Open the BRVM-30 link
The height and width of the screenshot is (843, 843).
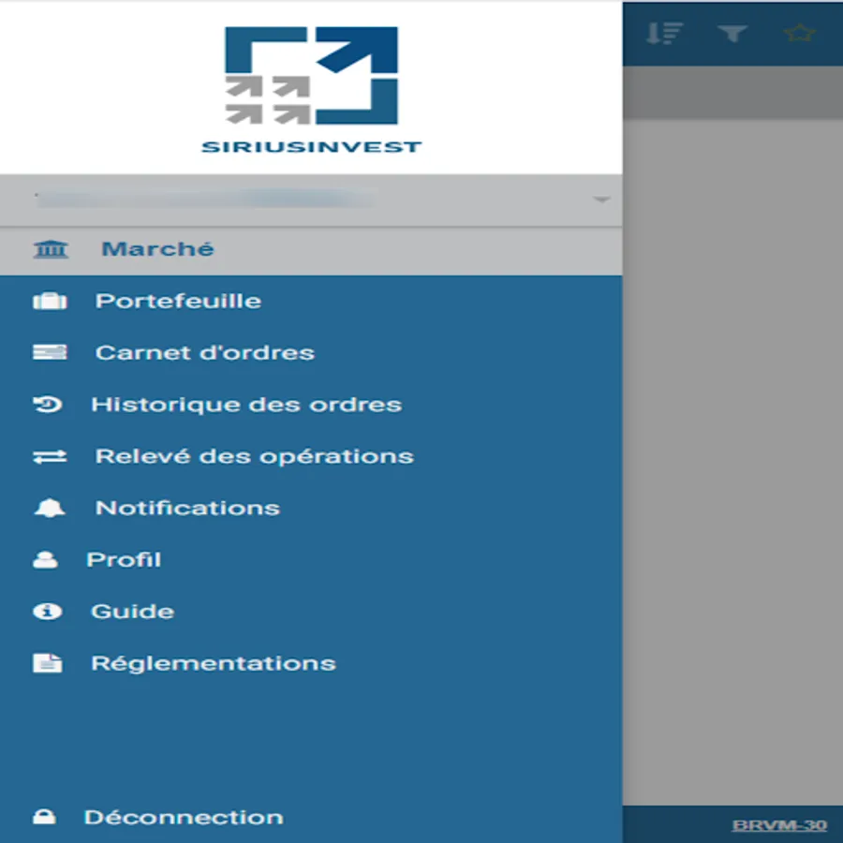[779, 825]
